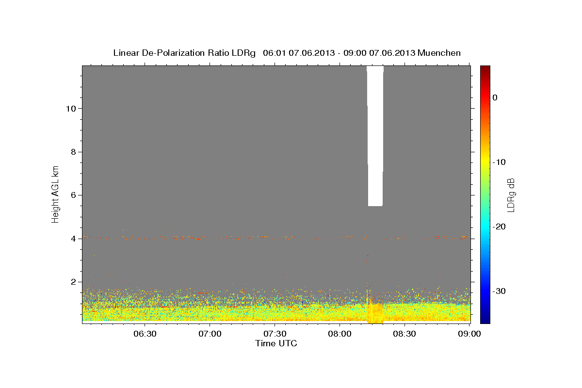Click the LDRg dB colorbar label
Image resolution: width=582 pixels, height=388 pixels.
511,195
